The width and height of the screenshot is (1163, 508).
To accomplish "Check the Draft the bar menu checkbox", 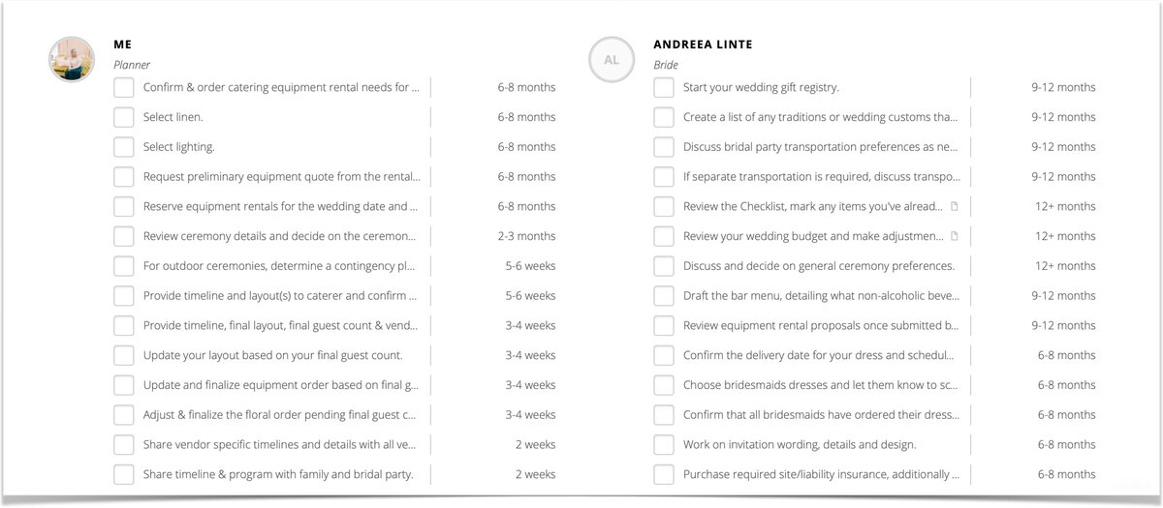I will (x=663, y=296).
